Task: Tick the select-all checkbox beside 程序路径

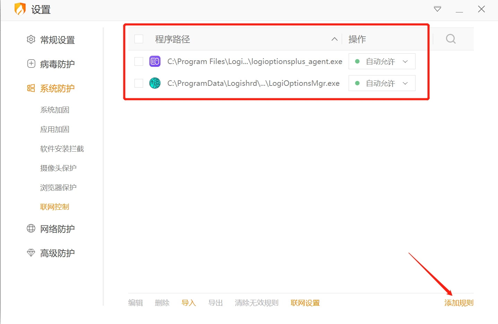Action: 139,39
